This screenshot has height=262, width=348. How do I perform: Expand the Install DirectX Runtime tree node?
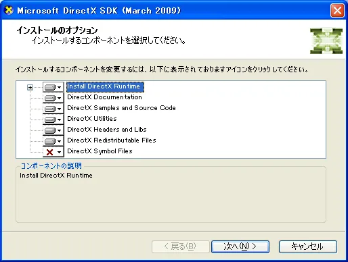click(x=30, y=87)
